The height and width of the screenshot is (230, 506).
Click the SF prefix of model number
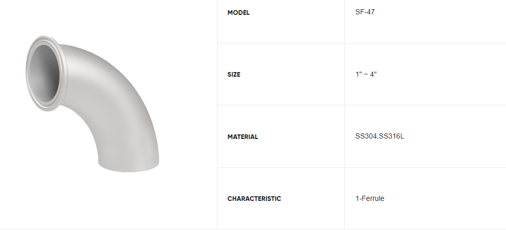tap(359, 12)
